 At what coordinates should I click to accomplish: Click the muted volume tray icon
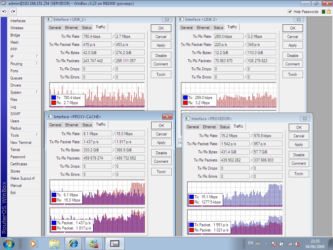297,244
